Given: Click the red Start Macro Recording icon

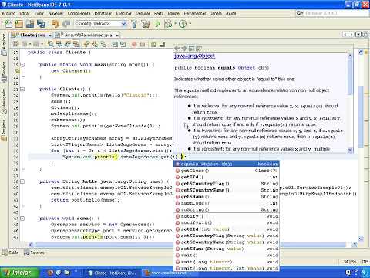Looking at the screenshot, I should pos(134,44).
